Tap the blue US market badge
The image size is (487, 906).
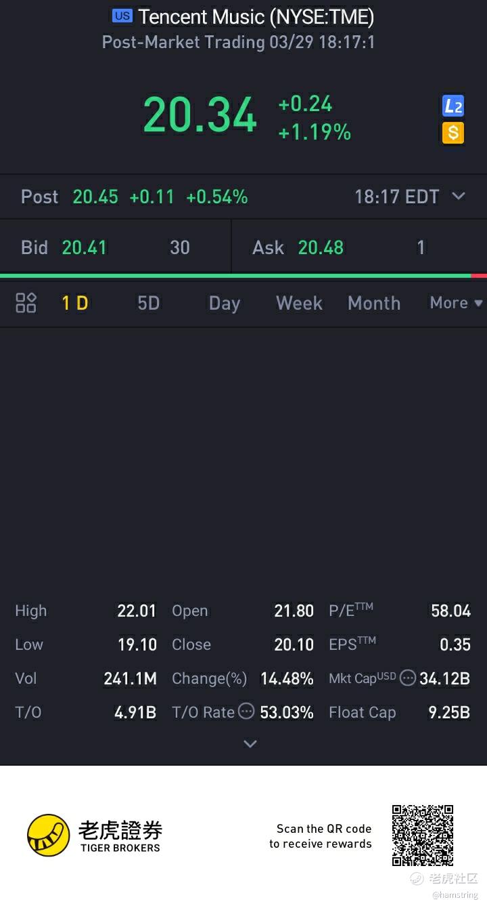(x=122, y=16)
